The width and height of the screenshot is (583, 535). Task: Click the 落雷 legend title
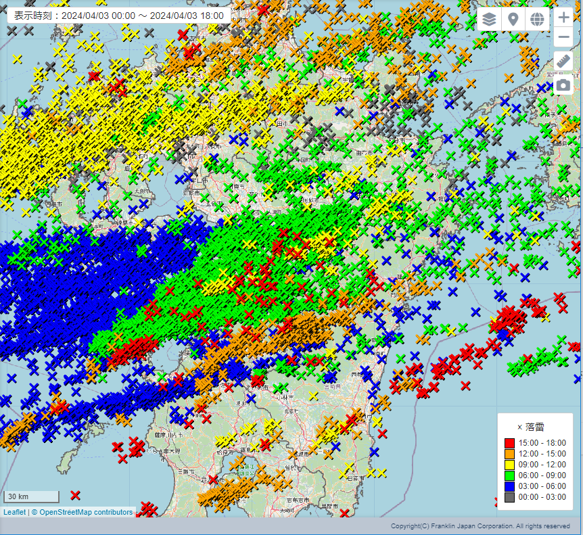tap(535, 427)
